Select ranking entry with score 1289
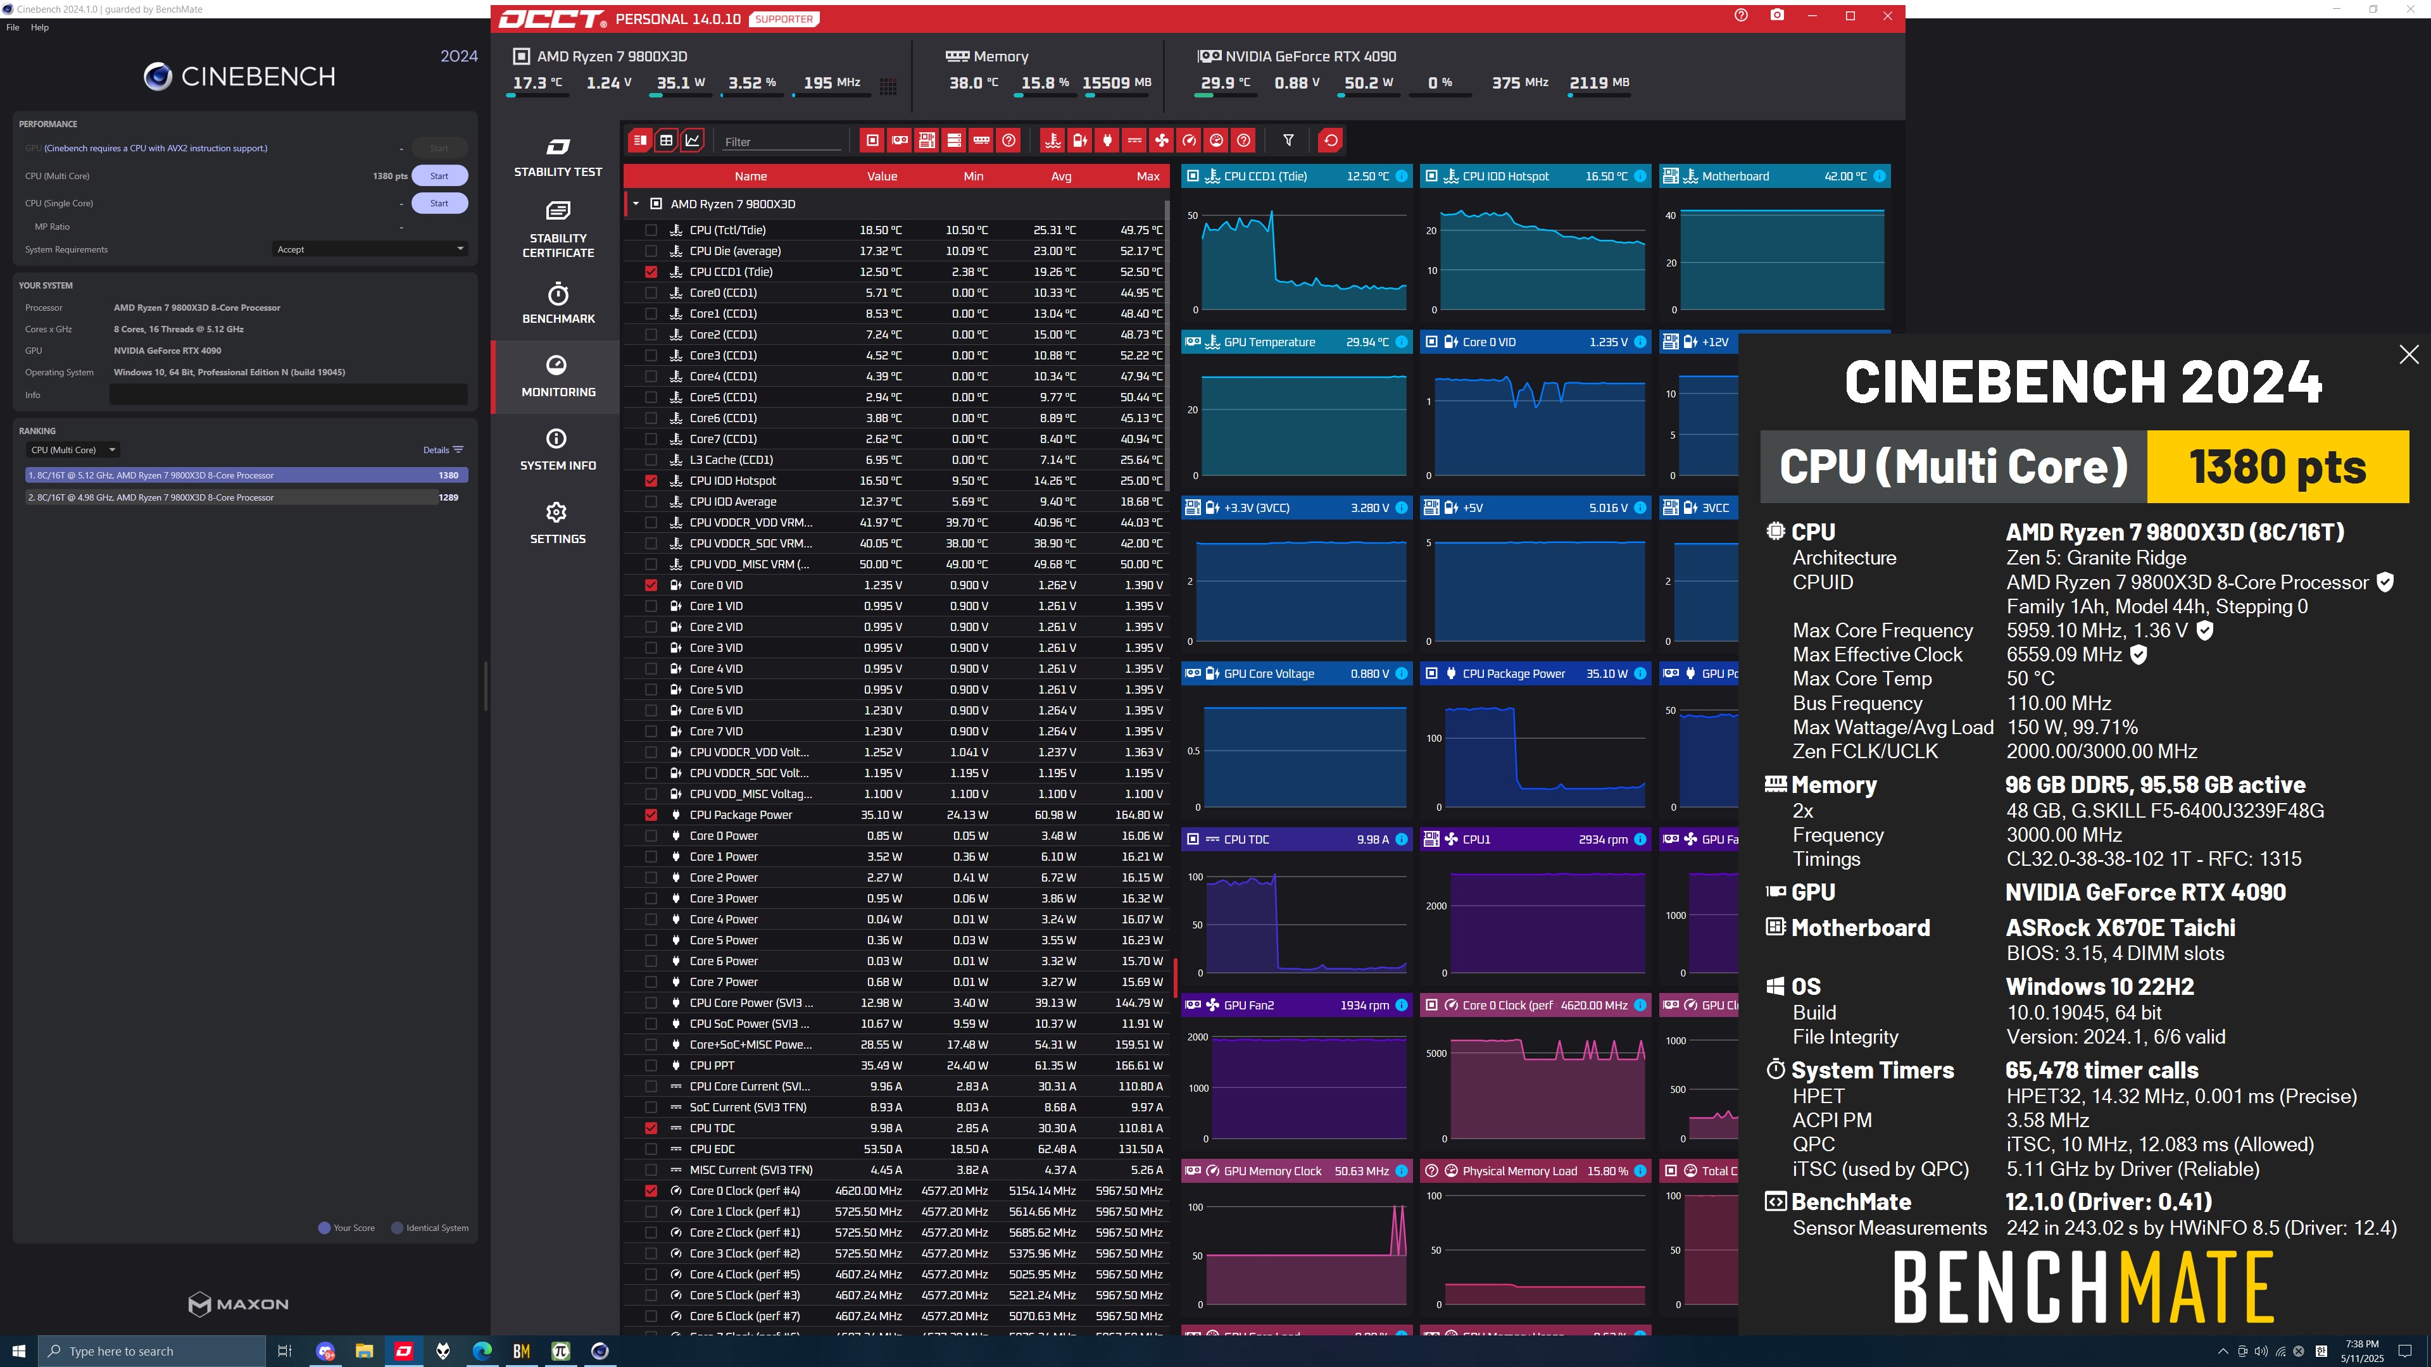Image resolution: width=2431 pixels, height=1367 pixels. point(246,497)
